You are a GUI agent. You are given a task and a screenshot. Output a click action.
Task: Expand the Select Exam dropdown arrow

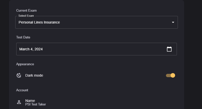[173, 22]
